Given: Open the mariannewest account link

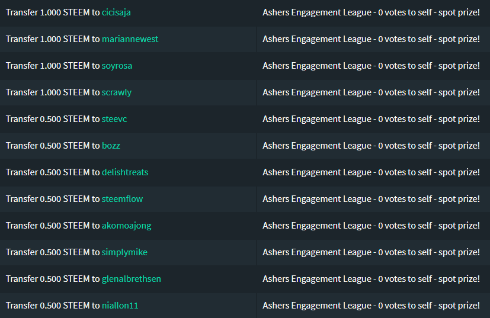Looking at the screenshot, I should (x=130, y=39).
